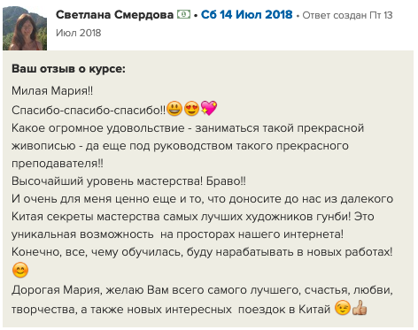Click the line starting Дорогая Мария
418x330 pixels.
click(x=202, y=290)
